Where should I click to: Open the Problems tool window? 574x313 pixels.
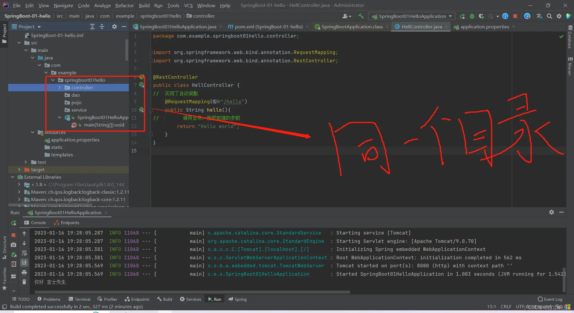tap(49, 299)
